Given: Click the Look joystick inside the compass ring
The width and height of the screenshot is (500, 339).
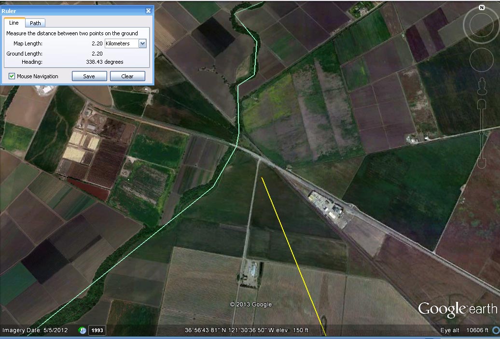Looking at the screenshot, I should [x=482, y=25].
